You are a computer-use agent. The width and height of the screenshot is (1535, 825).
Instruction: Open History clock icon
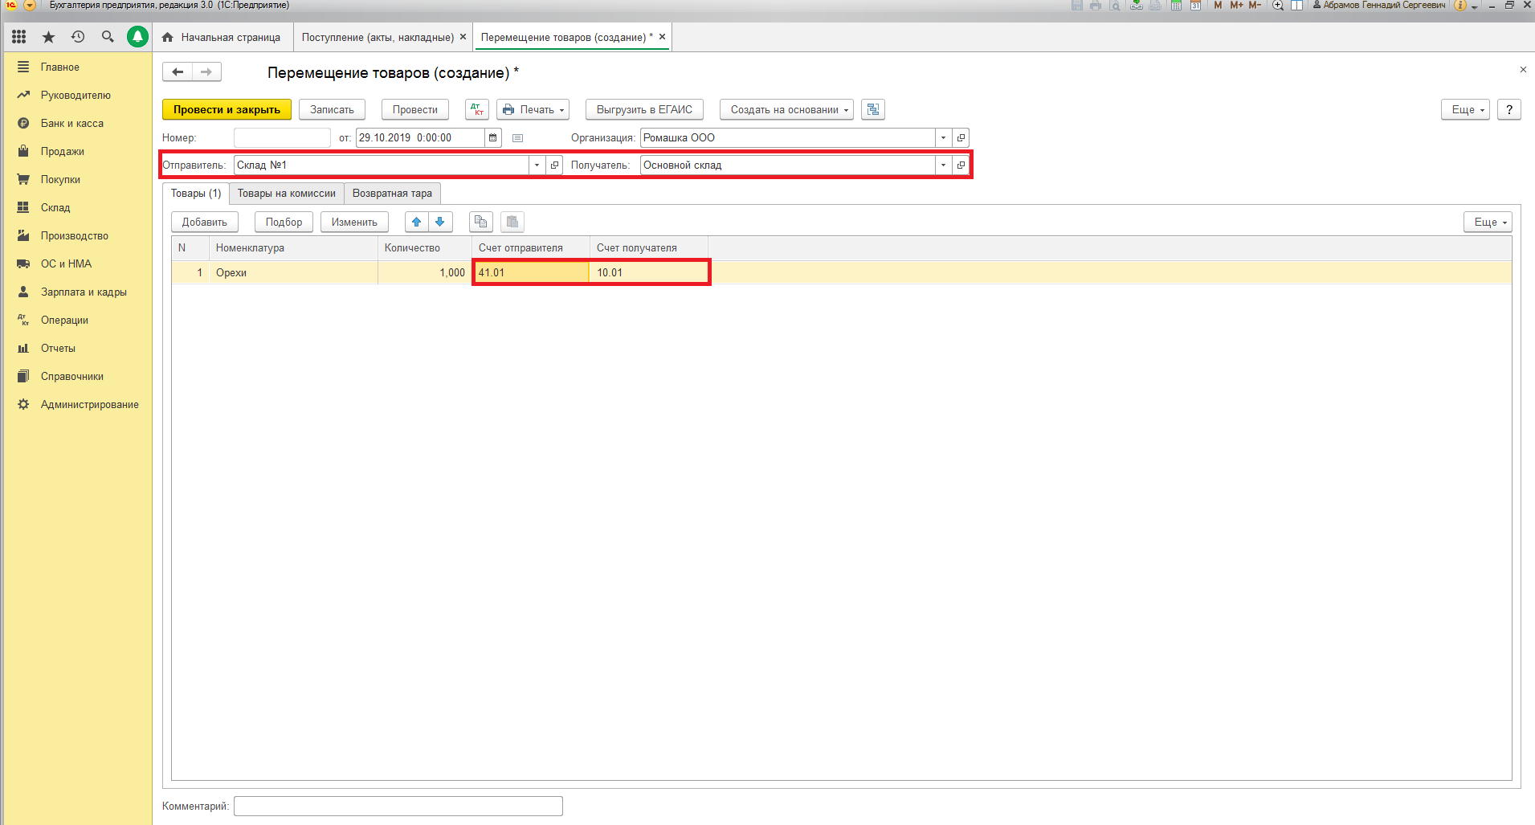pyautogui.click(x=78, y=37)
